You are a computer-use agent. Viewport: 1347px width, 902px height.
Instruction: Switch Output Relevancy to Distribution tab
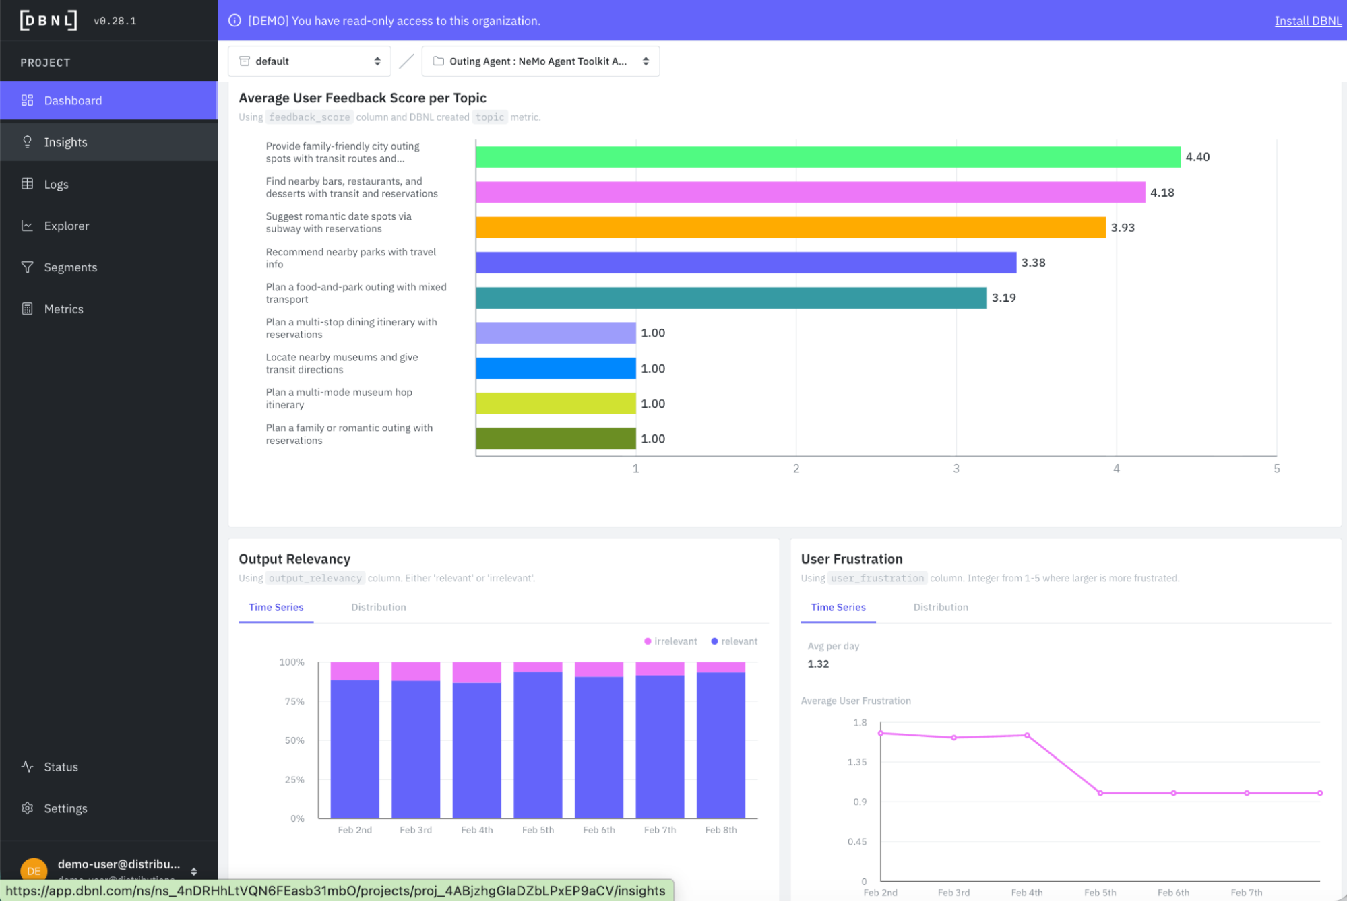[x=378, y=607]
